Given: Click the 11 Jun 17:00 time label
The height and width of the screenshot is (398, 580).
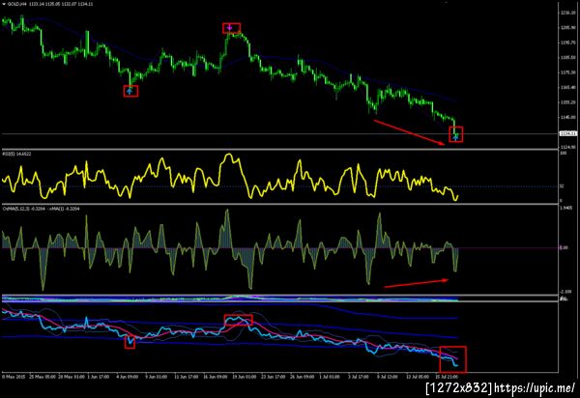Looking at the screenshot, I should click(x=186, y=377).
